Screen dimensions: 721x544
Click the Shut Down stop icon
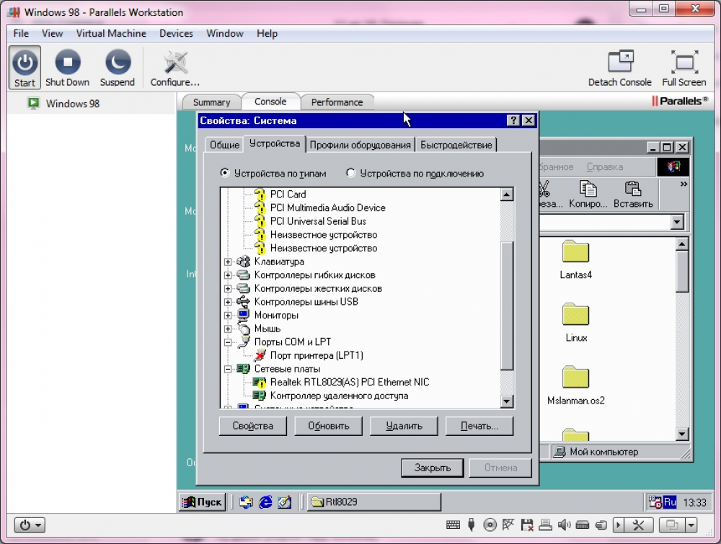pyautogui.click(x=68, y=62)
